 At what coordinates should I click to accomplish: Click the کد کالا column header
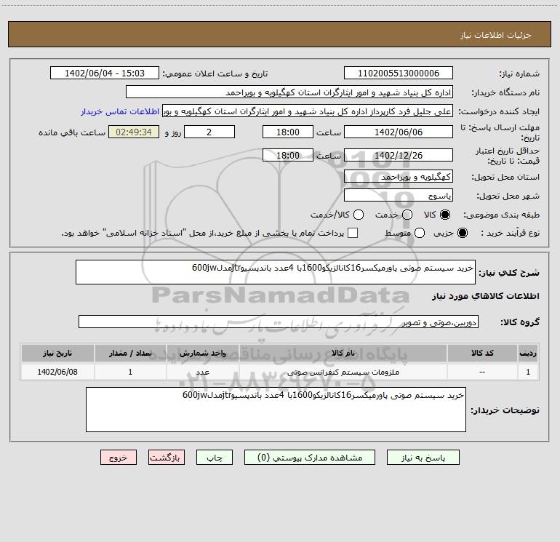482,353
